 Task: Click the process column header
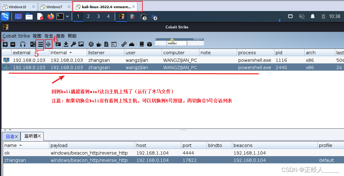tap(256, 53)
